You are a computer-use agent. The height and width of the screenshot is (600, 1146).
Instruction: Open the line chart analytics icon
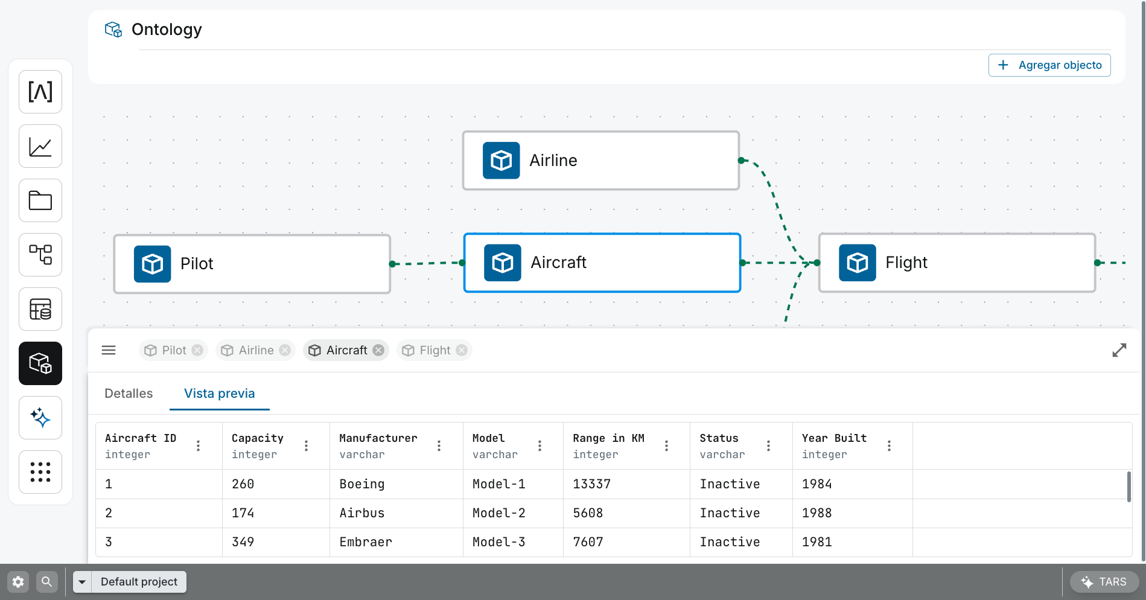[40, 146]
